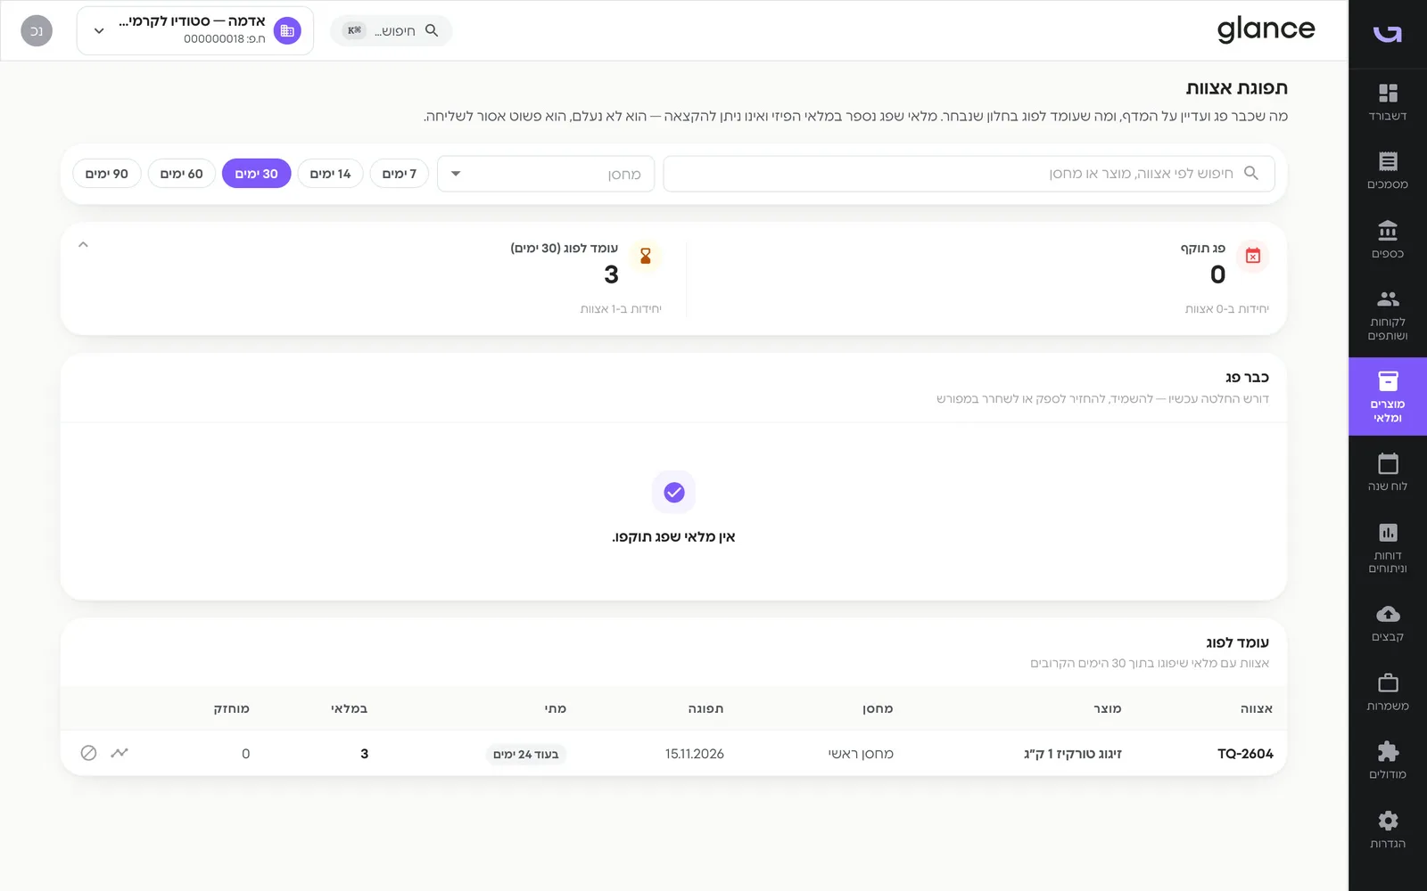Select the 7 ימים range chip
Viewport: 1427px width, 891px height.
pos(399,174)
